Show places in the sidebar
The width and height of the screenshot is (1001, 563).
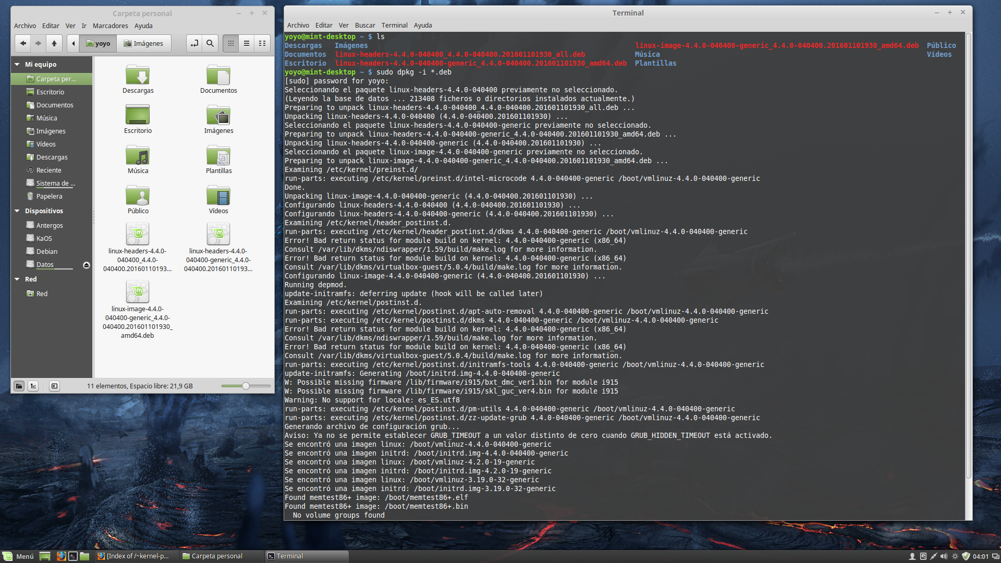pos(19,386)
